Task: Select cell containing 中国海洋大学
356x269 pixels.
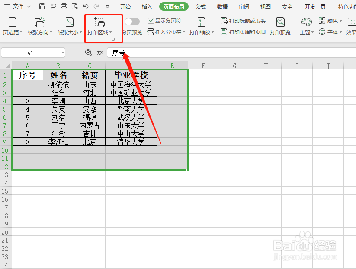Action: click(131, 84)
